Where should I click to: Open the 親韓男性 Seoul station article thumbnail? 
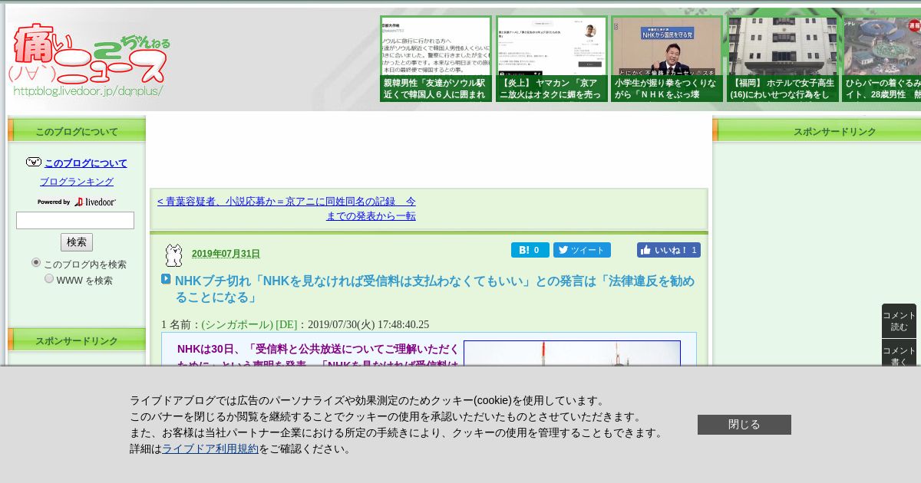coord(436,59)
